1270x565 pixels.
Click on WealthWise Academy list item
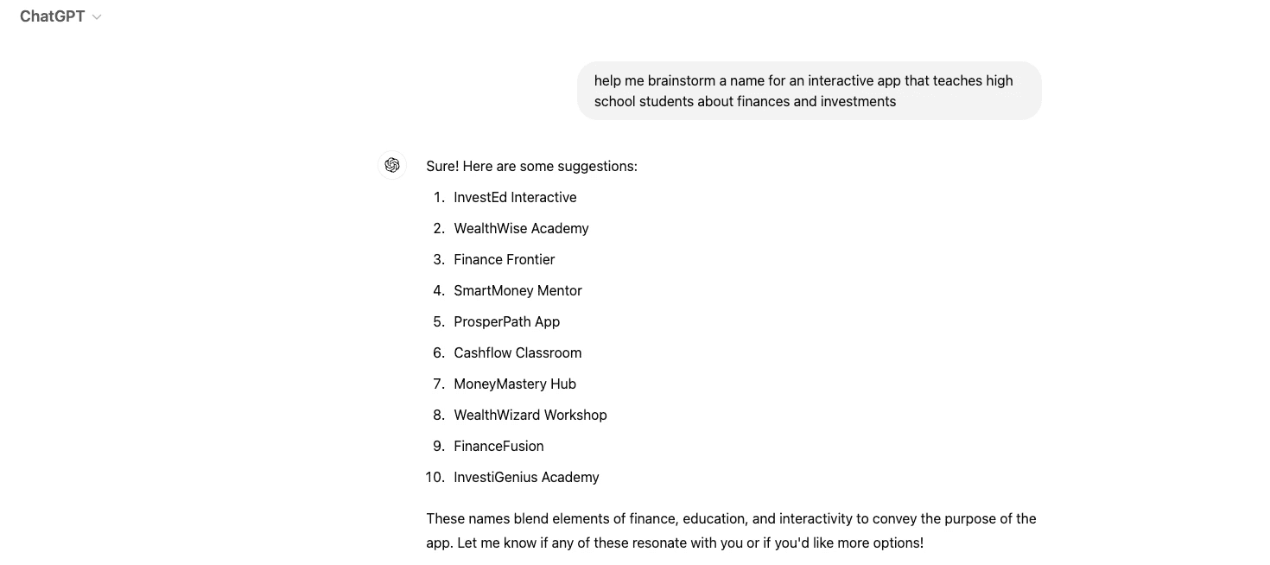click(521, 228)
